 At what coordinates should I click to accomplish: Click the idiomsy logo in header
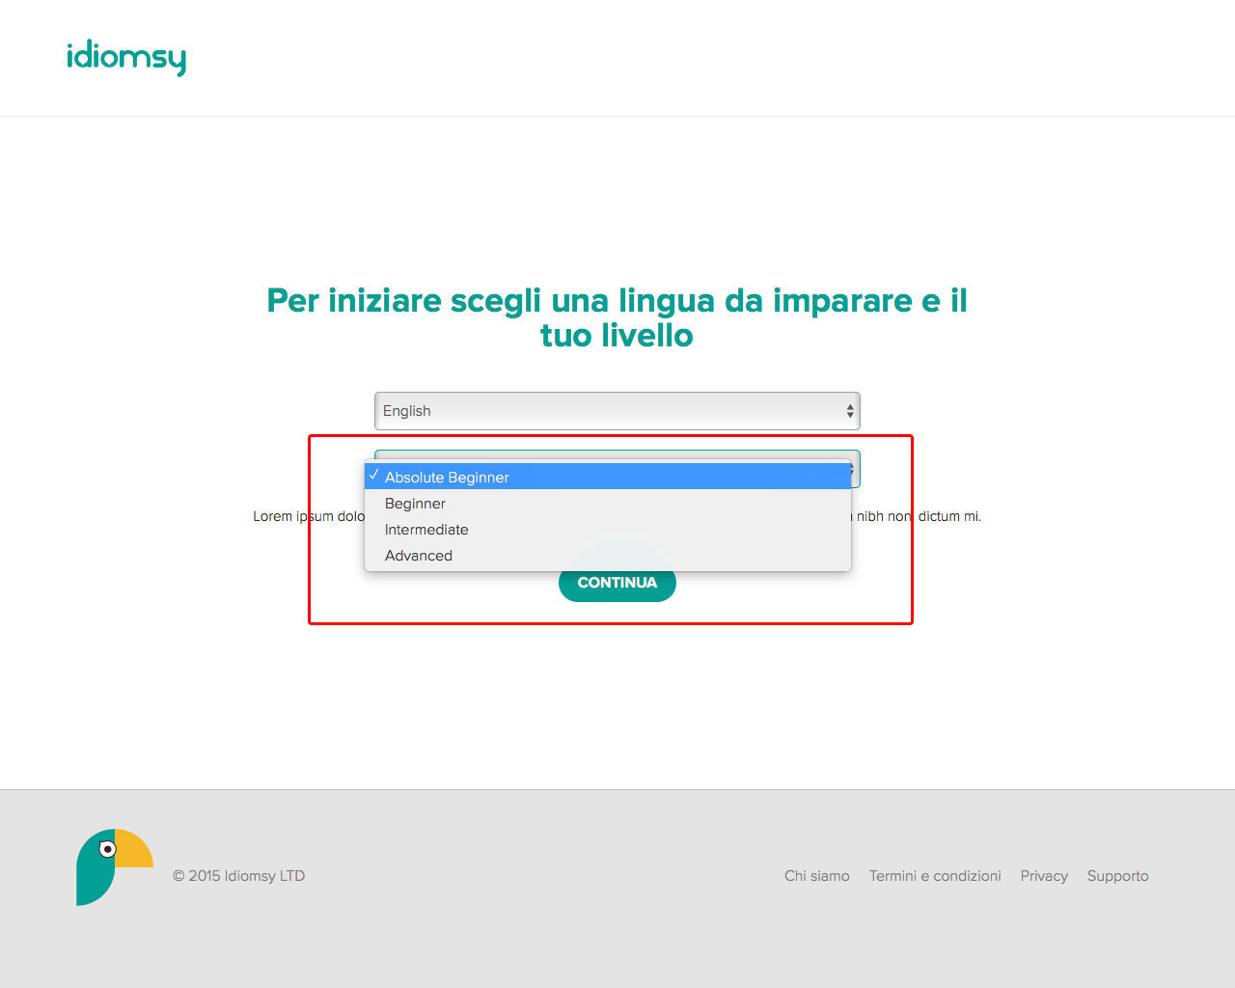[x=126, y=58]
